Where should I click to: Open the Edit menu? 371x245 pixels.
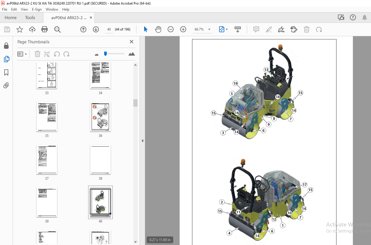coord(14,9)
